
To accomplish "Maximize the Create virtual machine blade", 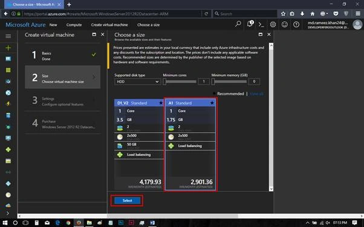I will tap(94, 34).
